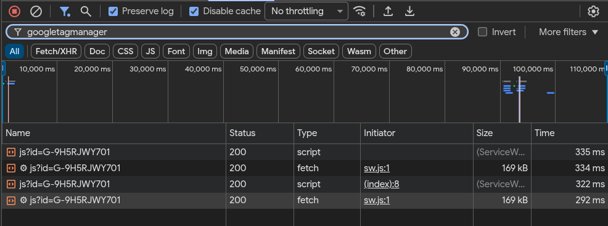
Task: Open sw.js:1 initiator in 334 ms row
Action: [x=377, y=168]
